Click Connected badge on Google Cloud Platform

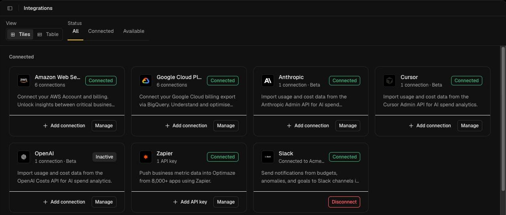pyautogui.click(x=223, y=81)
